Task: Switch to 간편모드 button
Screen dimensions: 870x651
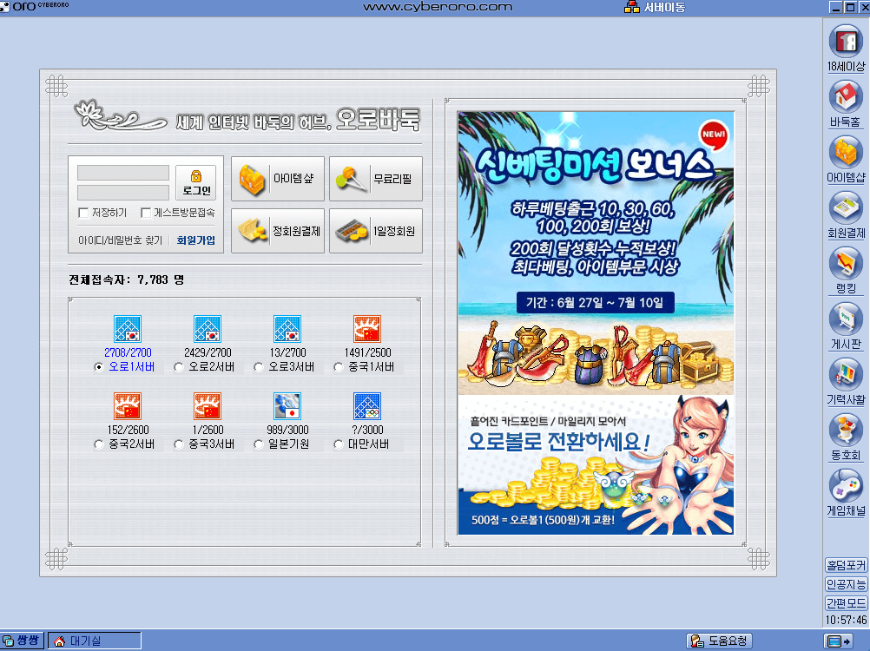Action: [x=847, y=602]
